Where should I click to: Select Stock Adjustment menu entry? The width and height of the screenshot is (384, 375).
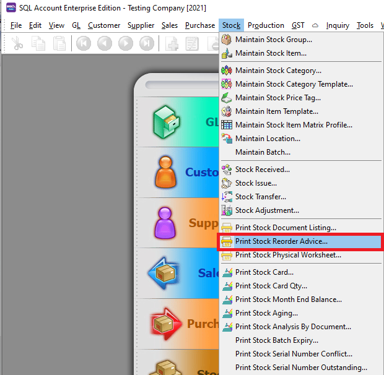267,210
